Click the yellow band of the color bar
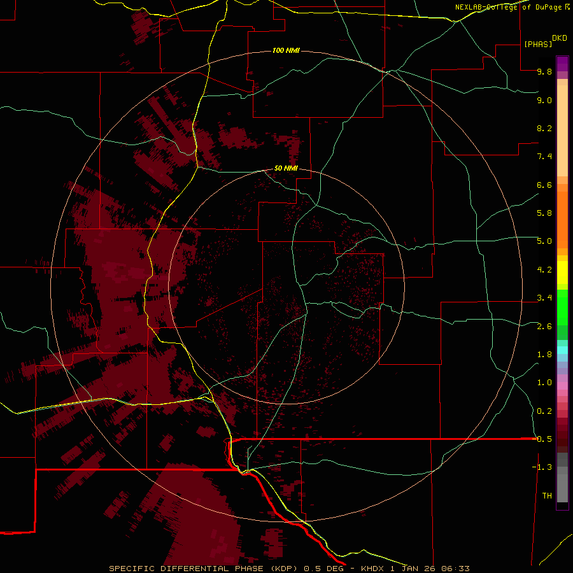 click(x=562, y=272)
